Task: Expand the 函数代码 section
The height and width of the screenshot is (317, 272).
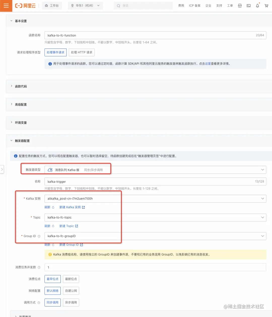Action: coord(11,86)
